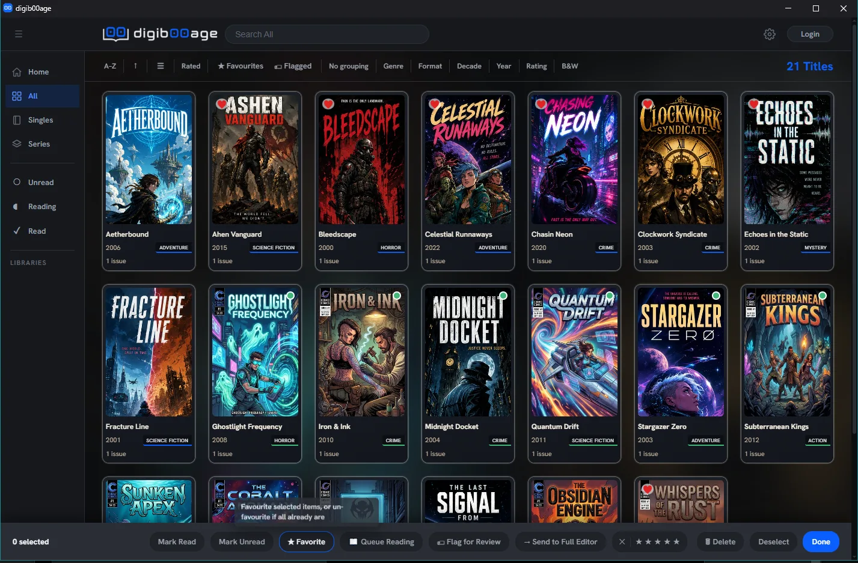Toggle favourite heart on Echoes in the Static
Image resolution: width=858 pixels, height=563 pixels.
click(753, 104)
